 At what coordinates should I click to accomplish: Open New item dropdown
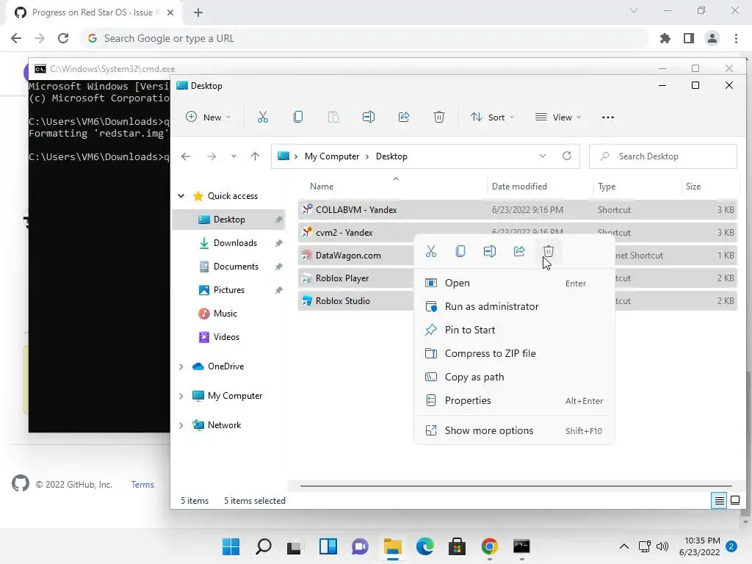coord(208,117)
